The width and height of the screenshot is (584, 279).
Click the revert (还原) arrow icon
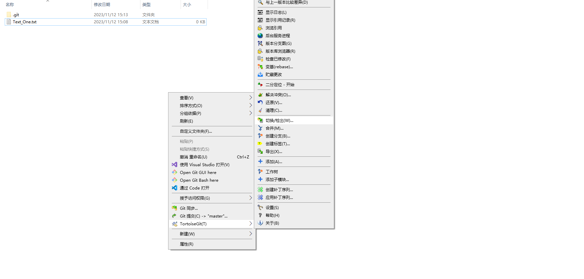pos(260,102)
